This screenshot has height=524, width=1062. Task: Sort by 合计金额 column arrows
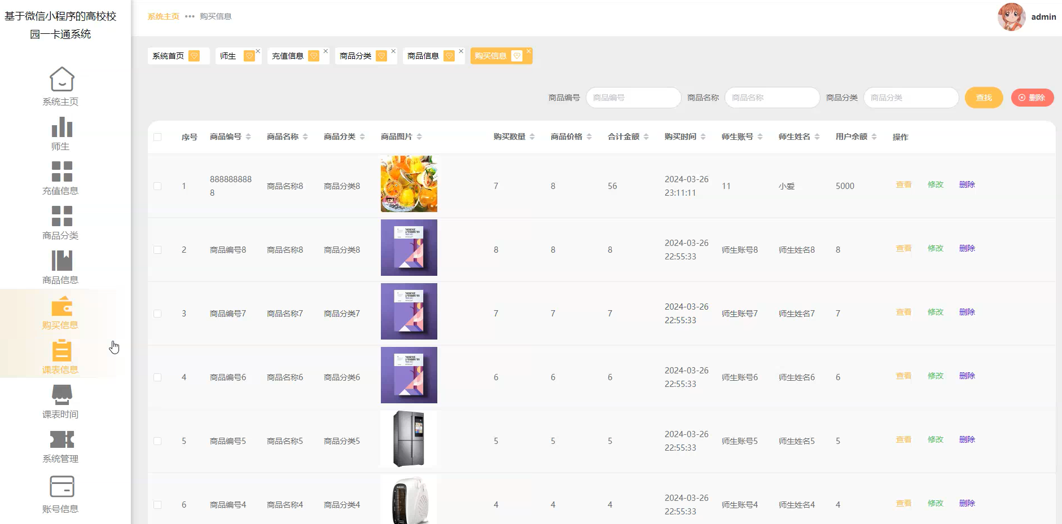(646, 137)
